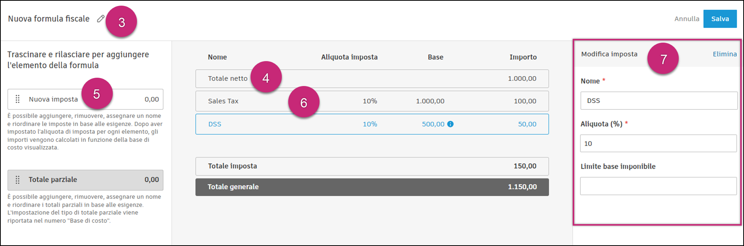Viewport: 744px width, 246px height.
Task: Select the Sales Tax row
Action: pyautogui.click(x=372, y=101)
